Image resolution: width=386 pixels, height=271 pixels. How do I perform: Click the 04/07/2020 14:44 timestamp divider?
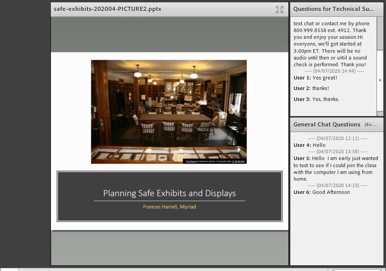[334, 71]
